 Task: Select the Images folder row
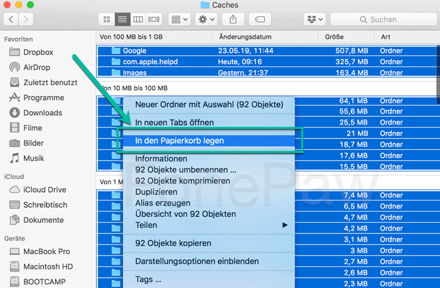267,73
